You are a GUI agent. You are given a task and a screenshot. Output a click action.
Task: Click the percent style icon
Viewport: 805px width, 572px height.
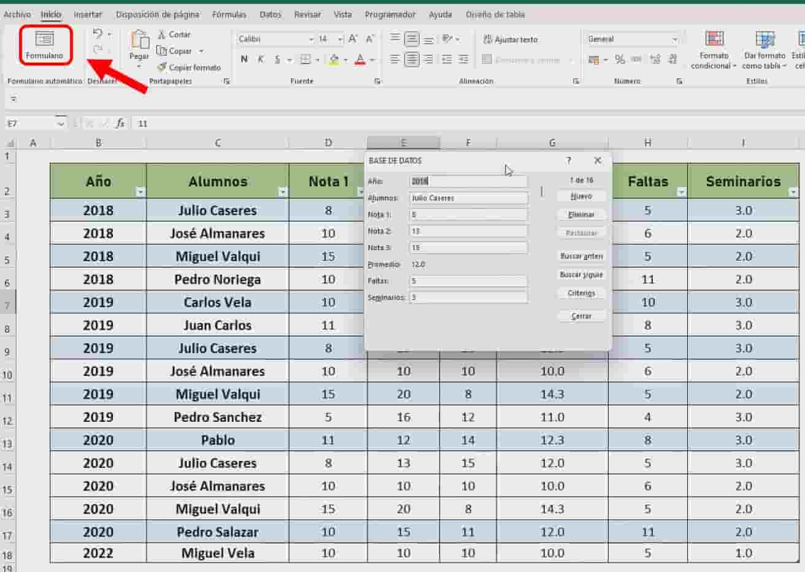tap(620, 59)
